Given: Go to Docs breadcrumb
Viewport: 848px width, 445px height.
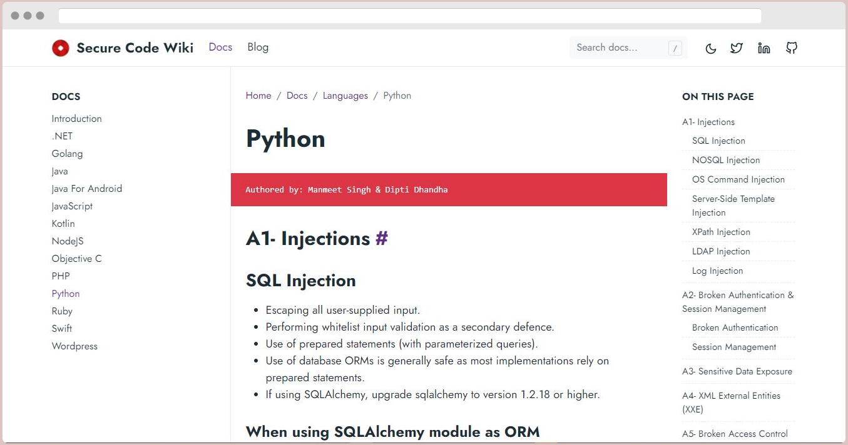Looking at the screenshot, I should tap(297, 96).
